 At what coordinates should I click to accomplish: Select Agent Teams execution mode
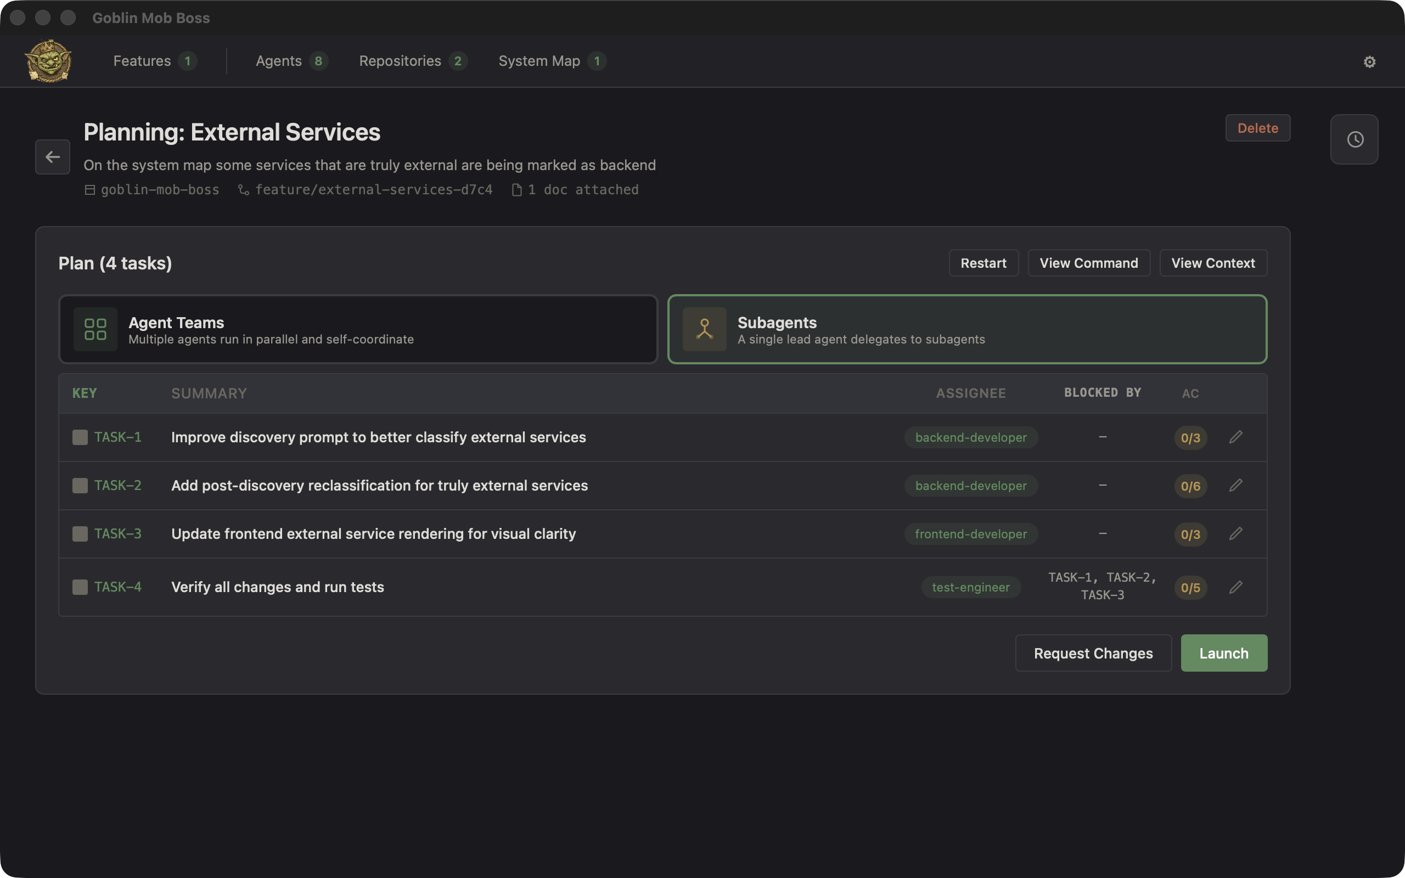pyautogui.click(x=358, y=329)
